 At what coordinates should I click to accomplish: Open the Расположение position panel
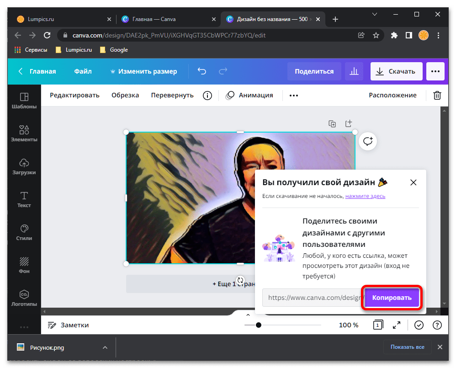click(x=392, y=96)
